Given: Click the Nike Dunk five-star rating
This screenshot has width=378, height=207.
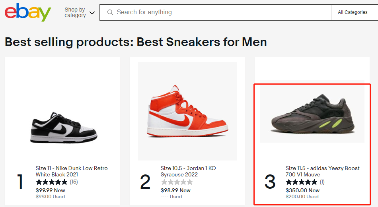Looking at the screenshot, I should pos(52,182).
